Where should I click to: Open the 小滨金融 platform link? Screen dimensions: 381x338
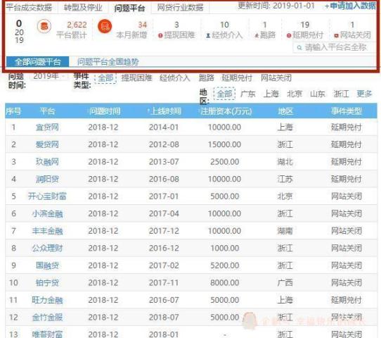(x=47, y=213)
